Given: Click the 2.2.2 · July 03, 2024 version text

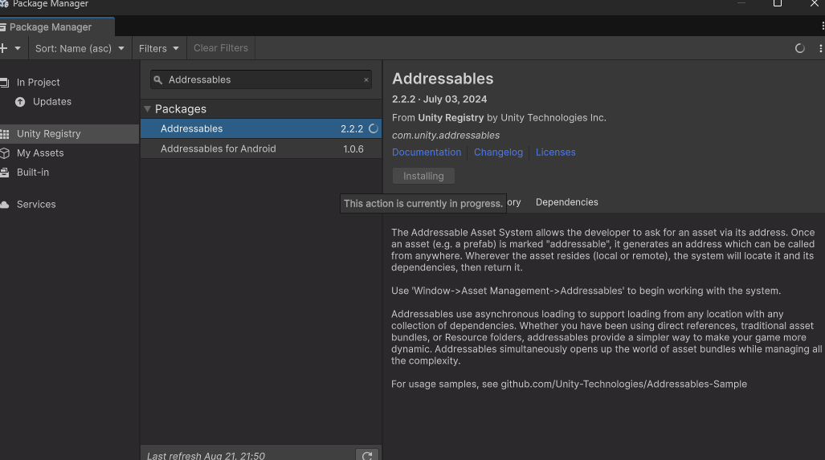Looking at the screenshot, I should (x=439, y=100).
